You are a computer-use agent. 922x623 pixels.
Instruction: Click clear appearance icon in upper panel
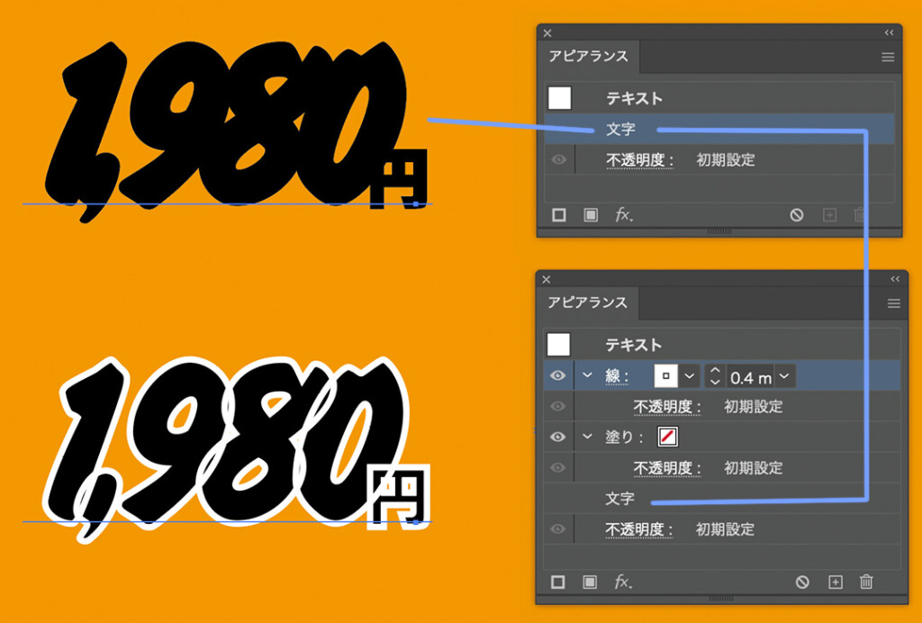tap(796, 215)
